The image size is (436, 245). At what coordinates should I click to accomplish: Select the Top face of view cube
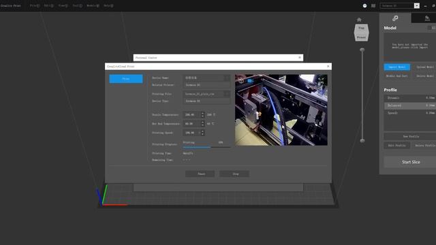pos(361,28)
